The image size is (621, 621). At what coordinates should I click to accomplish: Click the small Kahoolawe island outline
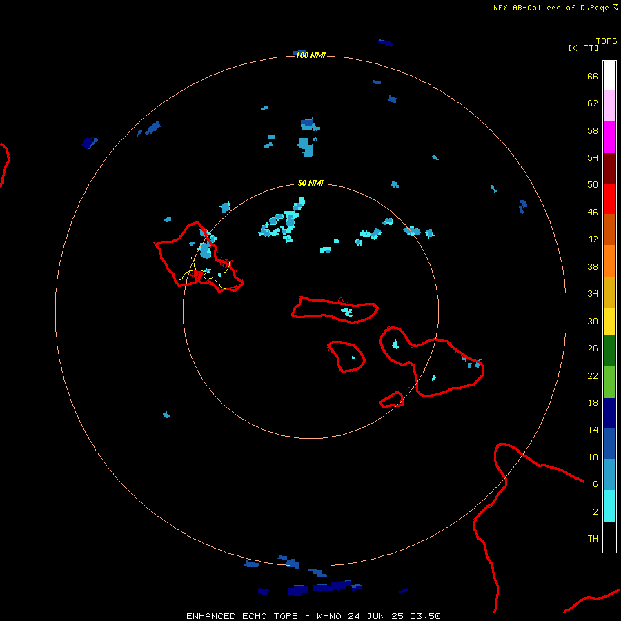392,400
